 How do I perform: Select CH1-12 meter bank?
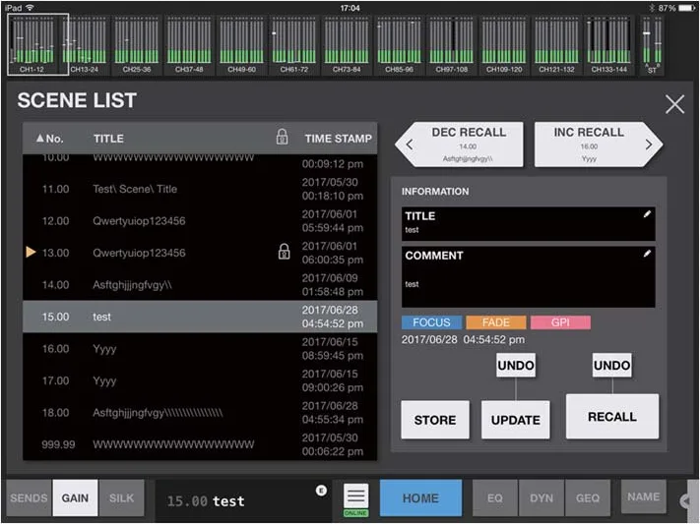click(38, 44)
